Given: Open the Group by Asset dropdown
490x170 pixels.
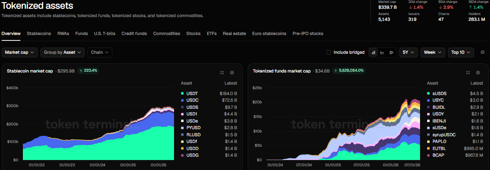Looking at the screenshot, I should pyautogui.click(x=62, y=52).
